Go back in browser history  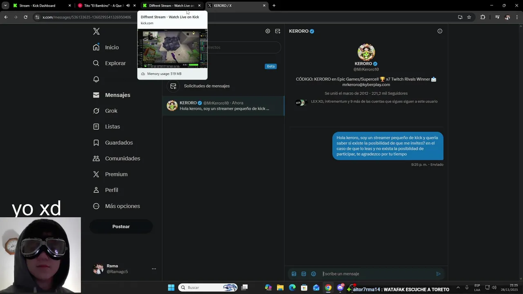click(6, 17)
